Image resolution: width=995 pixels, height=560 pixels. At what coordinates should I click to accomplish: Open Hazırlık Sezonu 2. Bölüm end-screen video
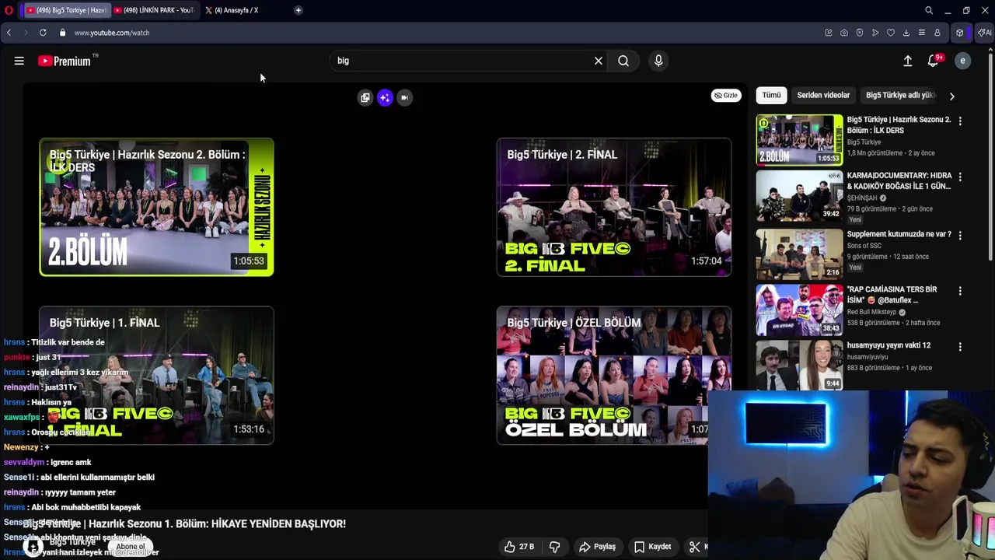pyautogui.click(x=156, y=207)
